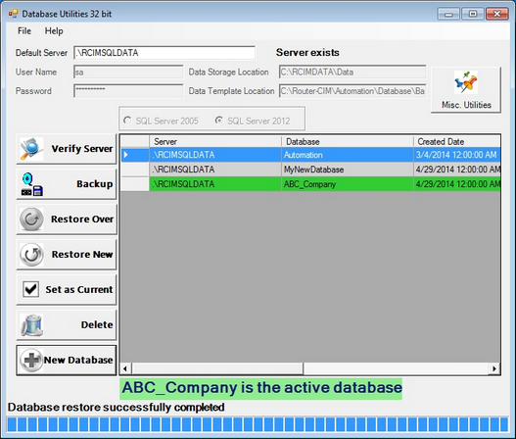Click the ABC_Company row's created date

(457, 184)
